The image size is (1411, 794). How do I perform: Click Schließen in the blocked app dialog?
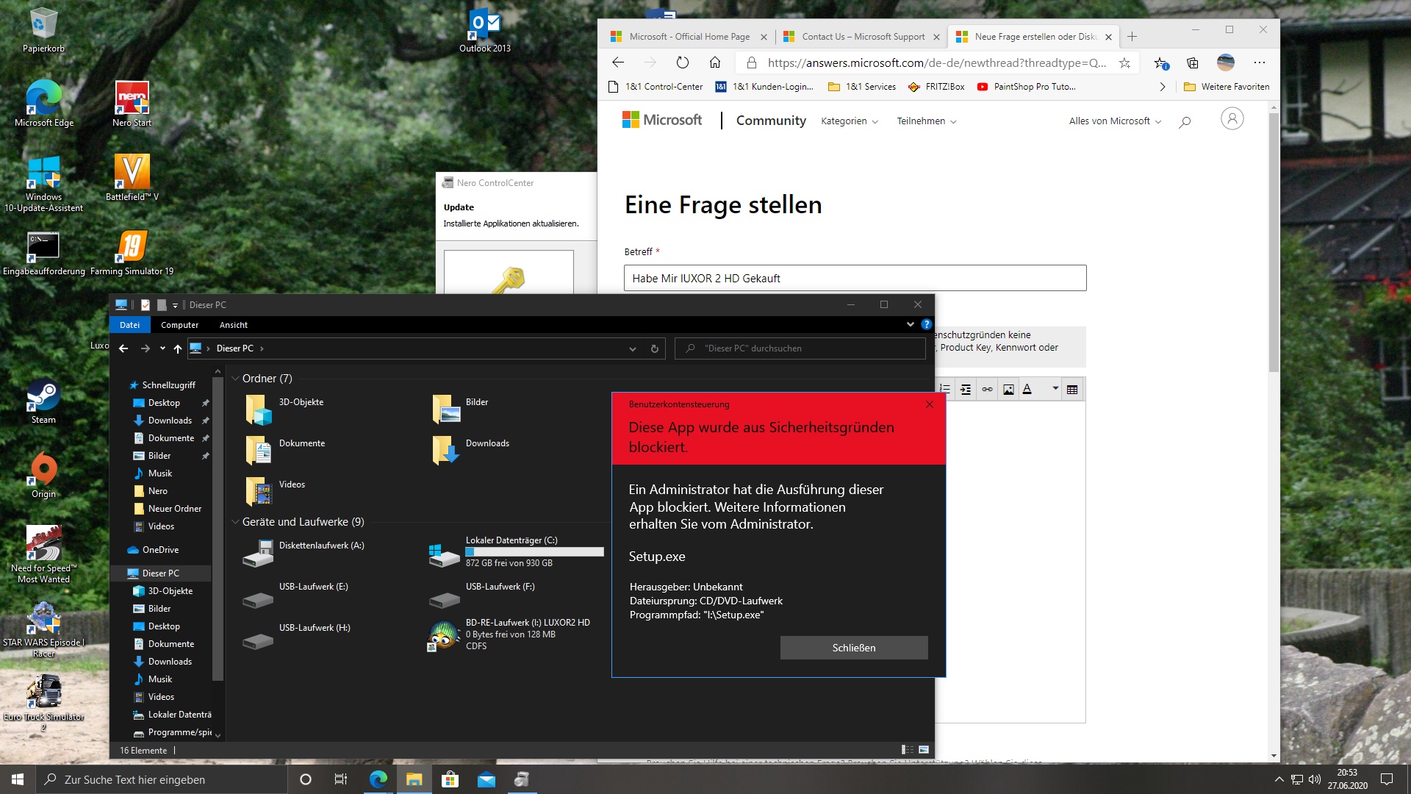click(854, 648)
